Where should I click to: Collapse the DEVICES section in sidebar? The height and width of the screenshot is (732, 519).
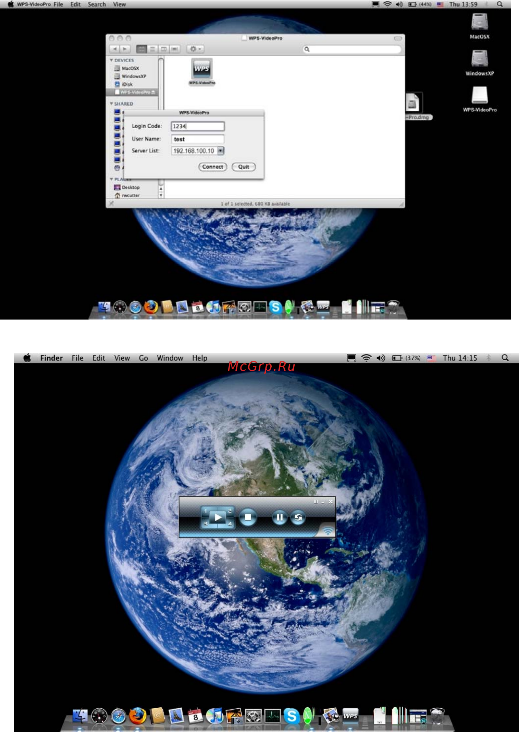click(x=111, y=60)
